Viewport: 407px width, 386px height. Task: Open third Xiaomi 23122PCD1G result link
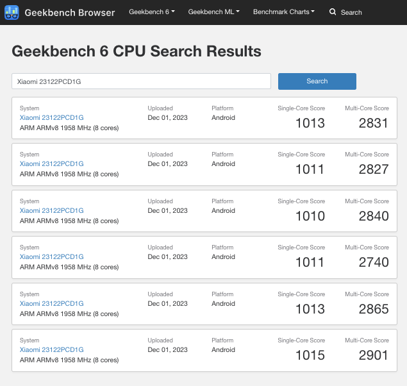[52, 210]
